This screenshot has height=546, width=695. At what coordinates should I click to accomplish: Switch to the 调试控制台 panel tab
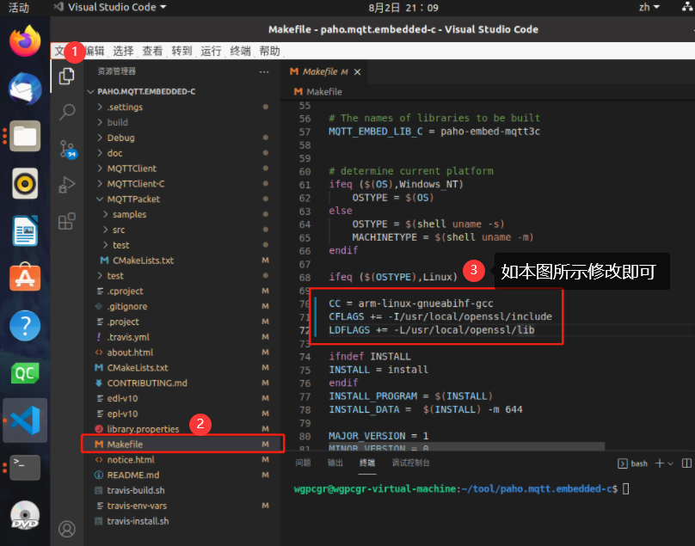[410, 463]
